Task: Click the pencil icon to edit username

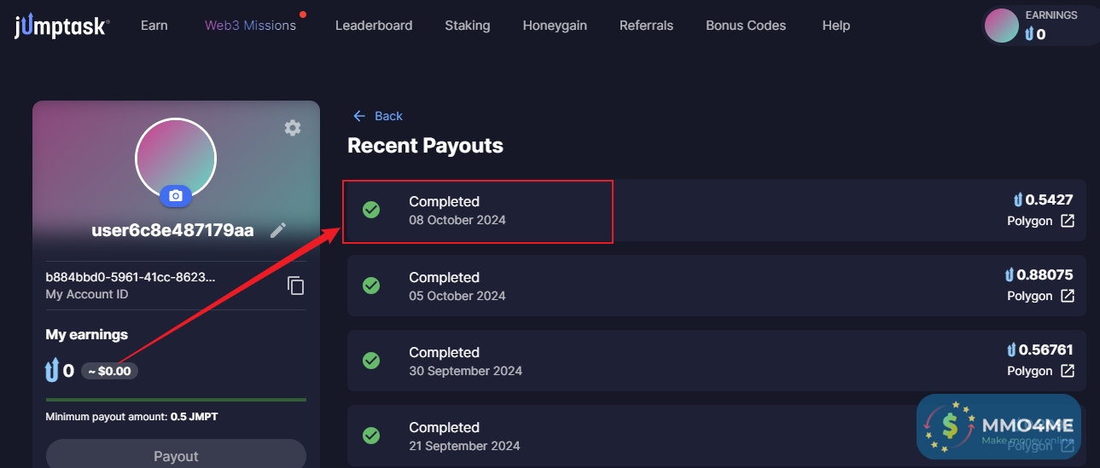Action: pos(278,230)
